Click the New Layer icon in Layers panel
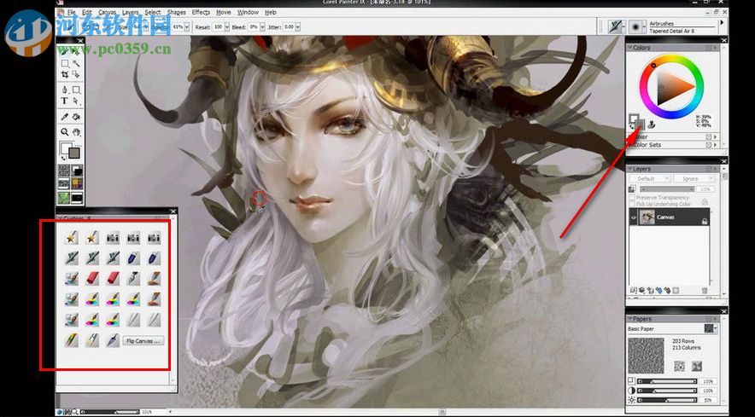The width and height of the screenshot is (755, 417). (x=651, y=291)
